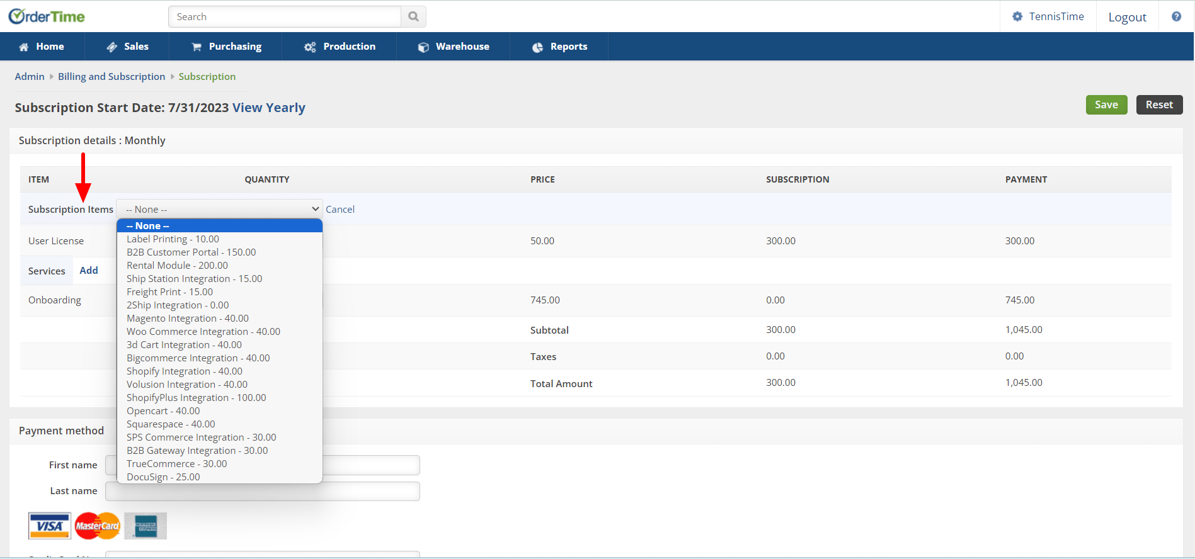
Task: Choose Shopify Integration - 40.00
Action: click(220, 371)
